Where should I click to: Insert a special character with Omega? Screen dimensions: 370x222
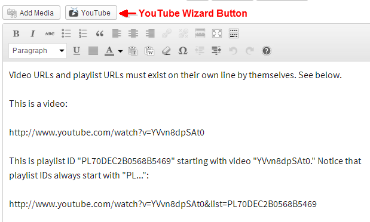(x=183, y=51)
